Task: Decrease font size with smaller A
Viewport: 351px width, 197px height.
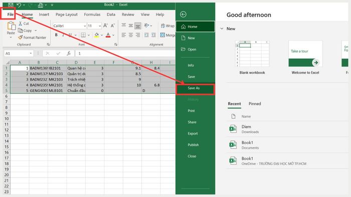Action: [113, 25]
